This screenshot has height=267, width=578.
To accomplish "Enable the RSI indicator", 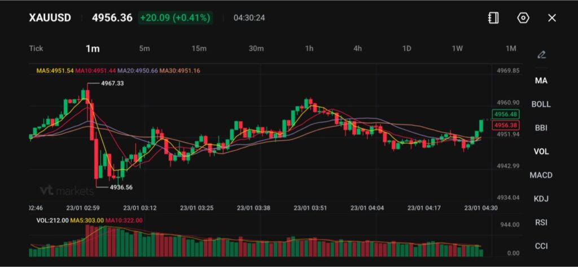I will 541,222.
